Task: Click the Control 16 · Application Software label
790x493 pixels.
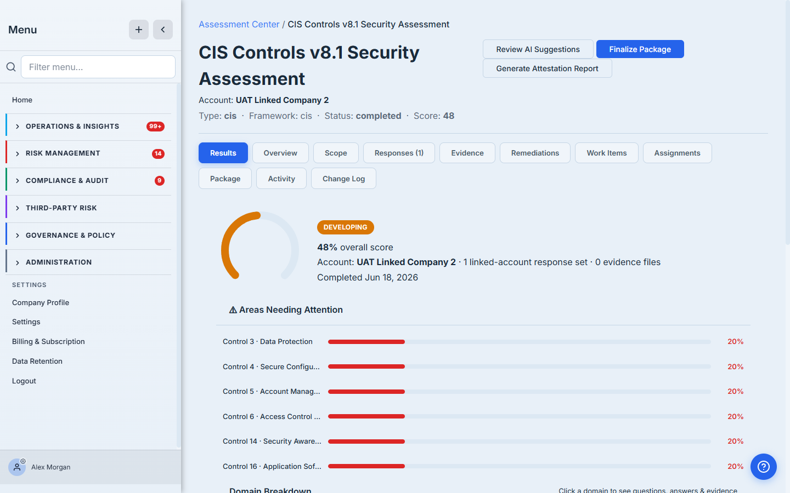Action: pos(272,466)
